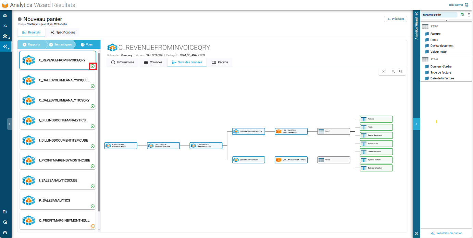This screenshot has height=238, width=473.
Task: Switch to the Colonnes tab
Action: pos(153,62)
